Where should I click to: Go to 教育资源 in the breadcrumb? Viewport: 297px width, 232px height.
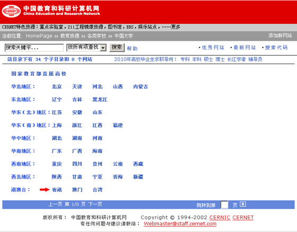pyautogui.click(x=69, y=36)
